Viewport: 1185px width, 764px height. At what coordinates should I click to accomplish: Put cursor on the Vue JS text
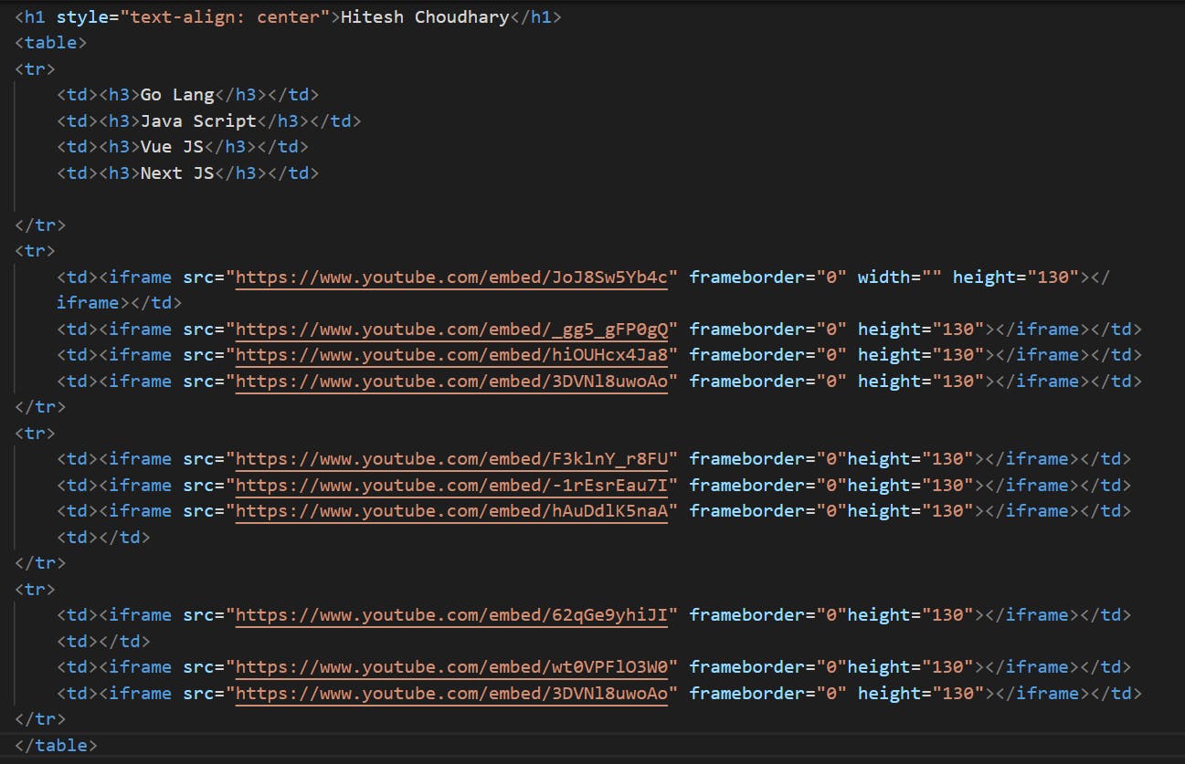point(172,146)
